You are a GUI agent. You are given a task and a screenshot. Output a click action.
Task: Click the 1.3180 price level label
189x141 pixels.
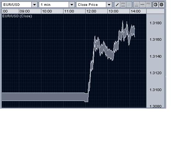coord(155,23)
